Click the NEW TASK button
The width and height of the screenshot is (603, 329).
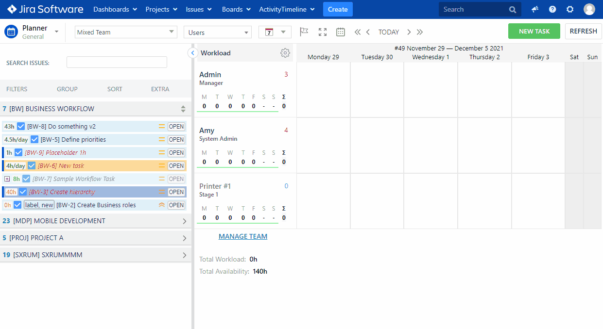534,31
